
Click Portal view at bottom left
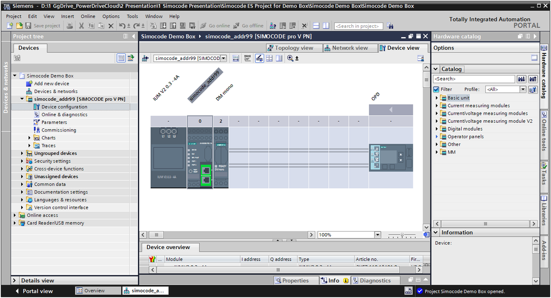[34, 291]
